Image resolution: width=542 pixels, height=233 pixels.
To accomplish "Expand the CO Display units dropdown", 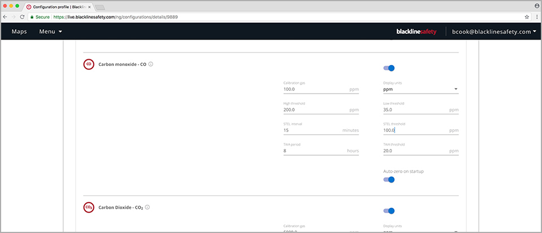I will 421,89.
